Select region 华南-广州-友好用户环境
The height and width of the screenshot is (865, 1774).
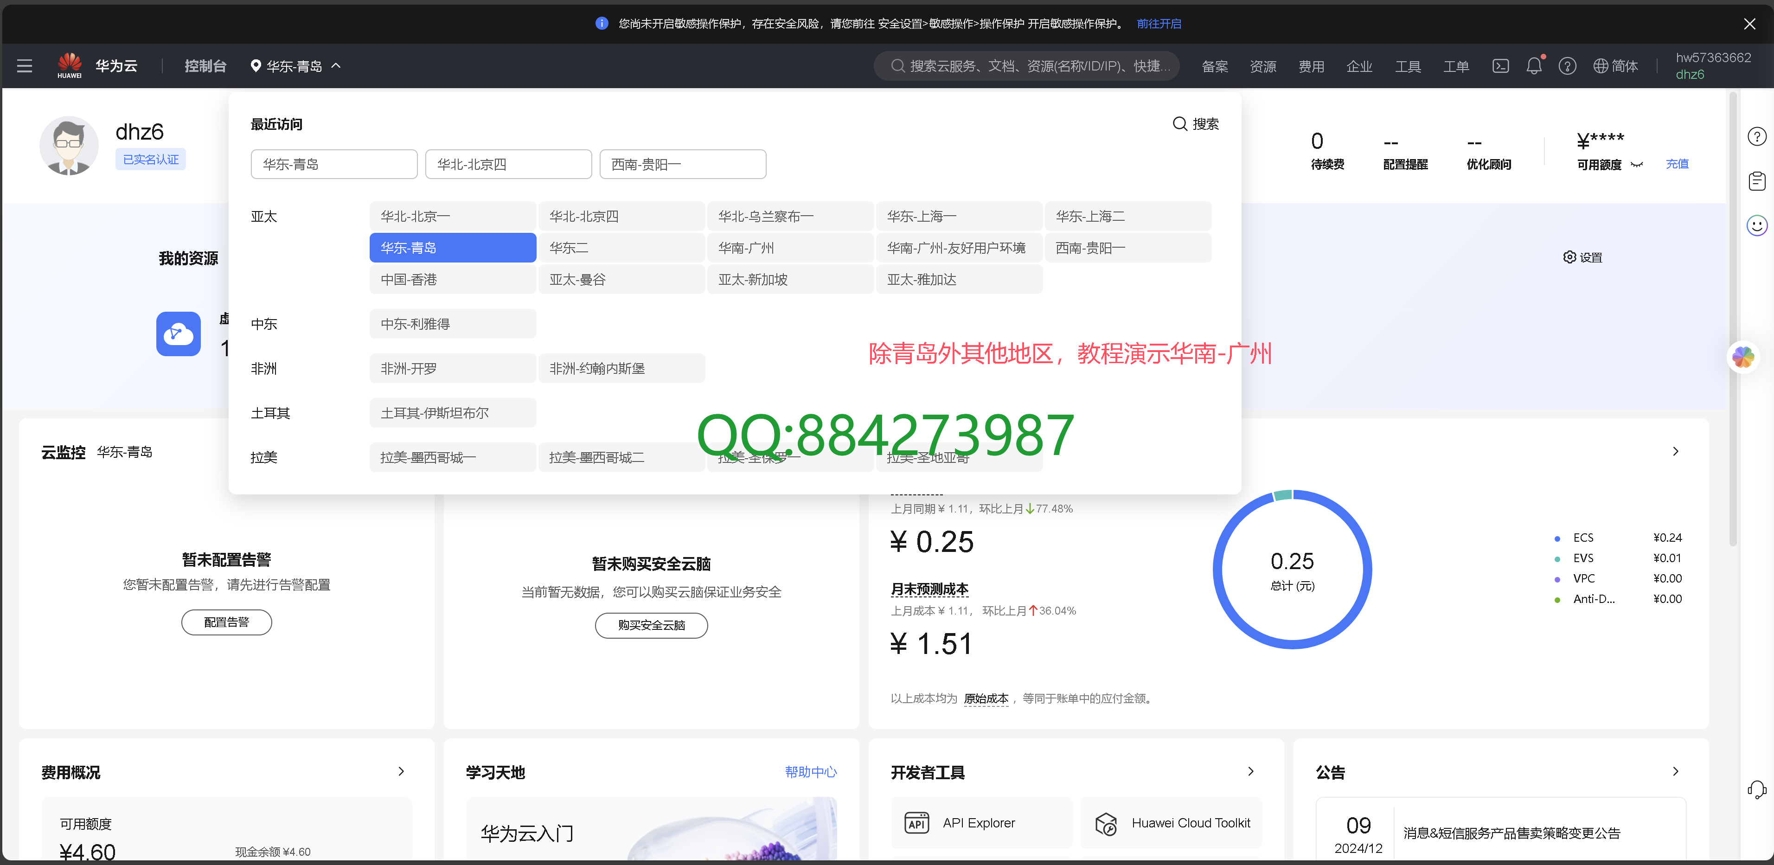tap(959, 248)
